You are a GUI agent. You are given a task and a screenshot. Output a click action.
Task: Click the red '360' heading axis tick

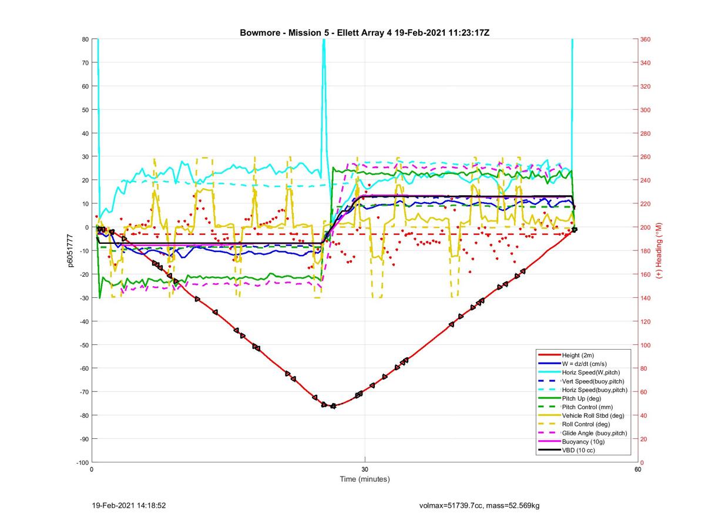click(646, 39)
